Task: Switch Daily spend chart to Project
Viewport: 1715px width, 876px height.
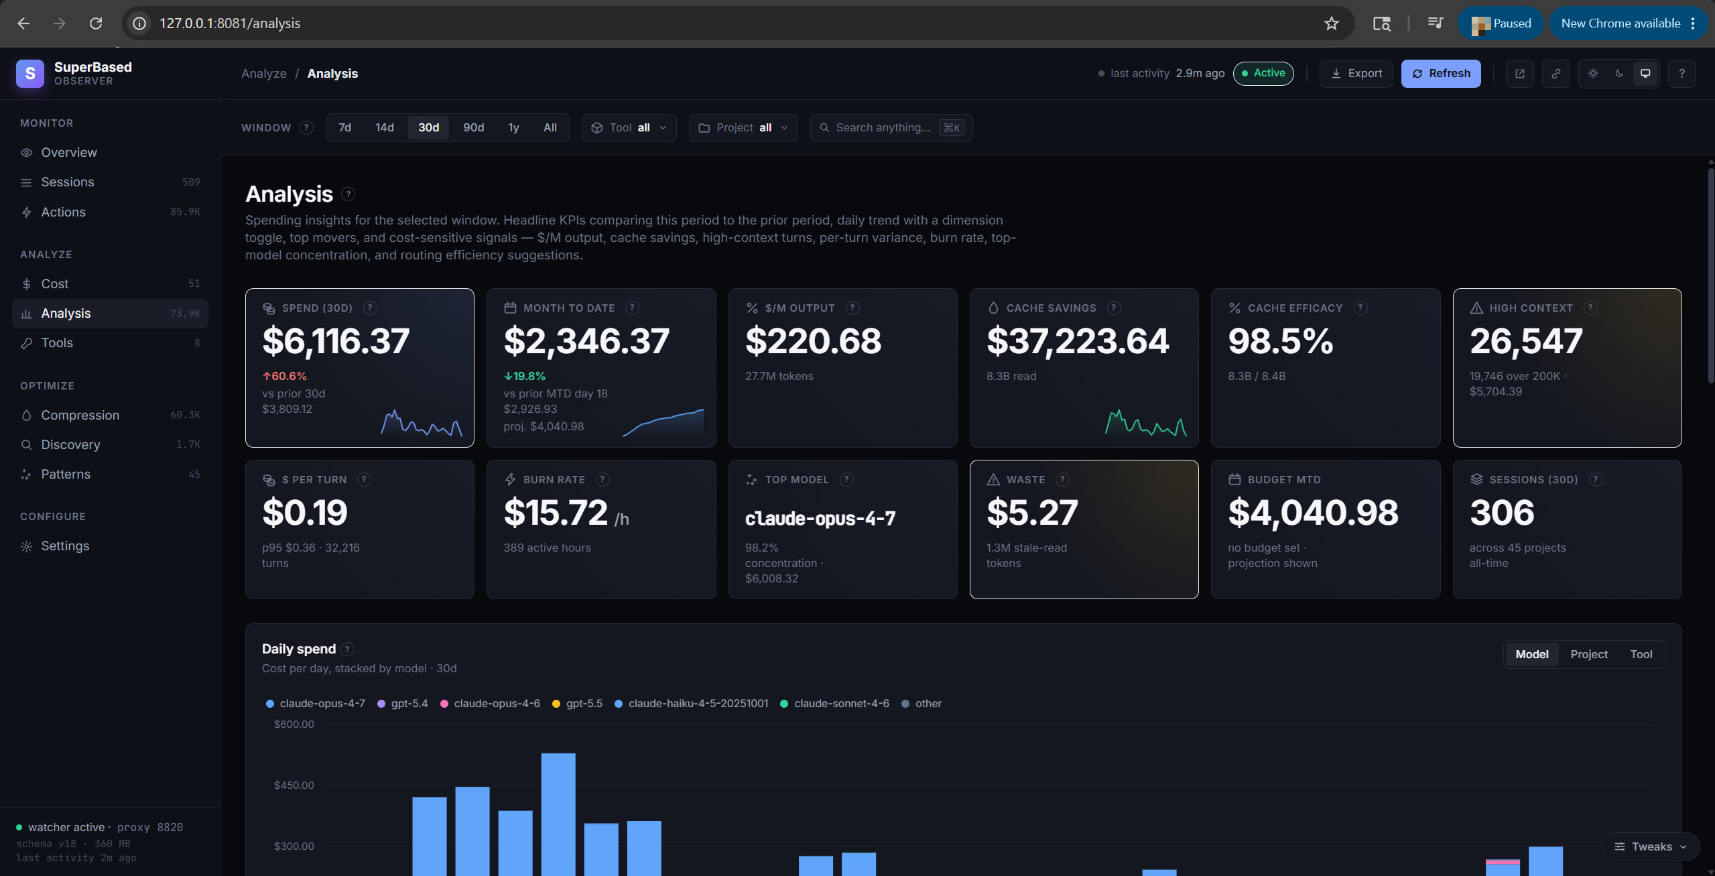Action: click(x=1588, y=655)
